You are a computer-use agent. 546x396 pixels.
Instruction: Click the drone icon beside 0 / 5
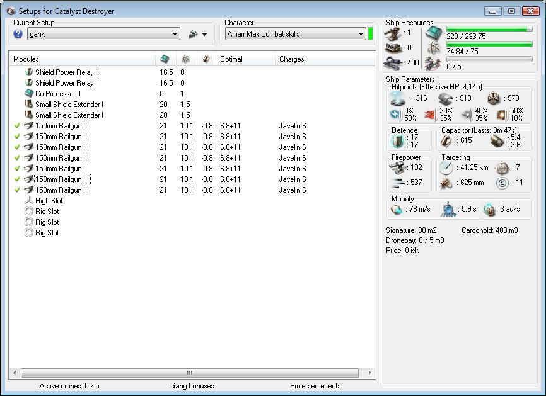pos(433,64)
